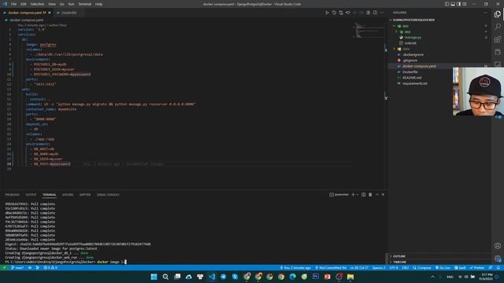Open the Manage gear icon in activity bar
Screen dimensions: 504x283
coord(498,259)
